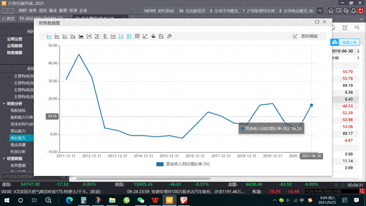Click the paint bucket fill icon
The width and height of the screenshot is (366, 206).
(x=153, y=36)
